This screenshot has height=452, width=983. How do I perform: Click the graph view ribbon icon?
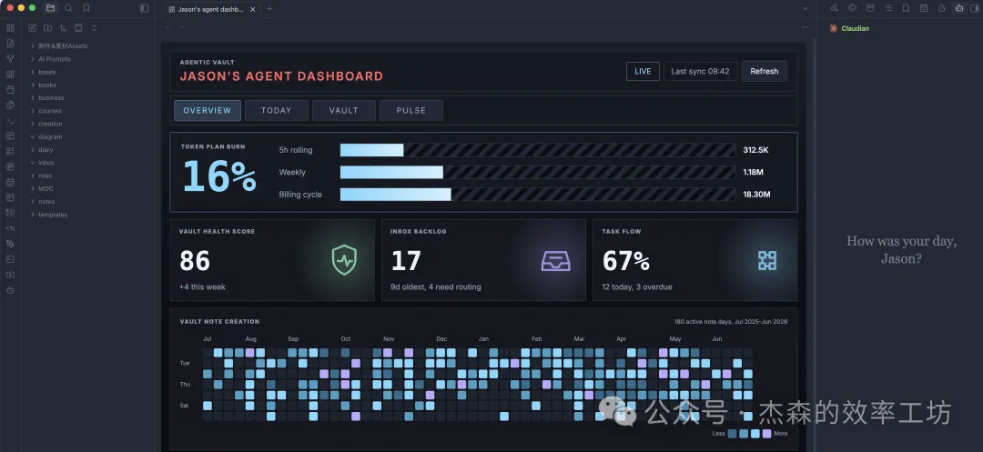[10, 59]
